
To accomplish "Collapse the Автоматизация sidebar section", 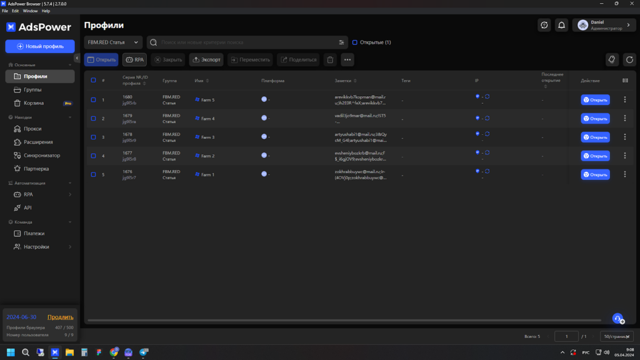I will (70, 183).
